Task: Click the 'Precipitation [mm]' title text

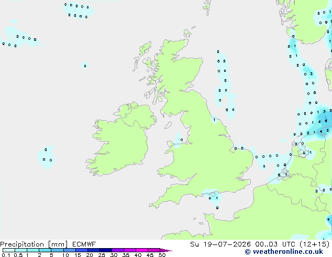Action: click(34, 244)
